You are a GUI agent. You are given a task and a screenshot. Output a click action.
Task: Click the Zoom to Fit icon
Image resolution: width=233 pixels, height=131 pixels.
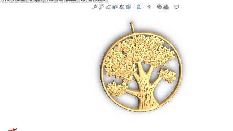(95, 7)
